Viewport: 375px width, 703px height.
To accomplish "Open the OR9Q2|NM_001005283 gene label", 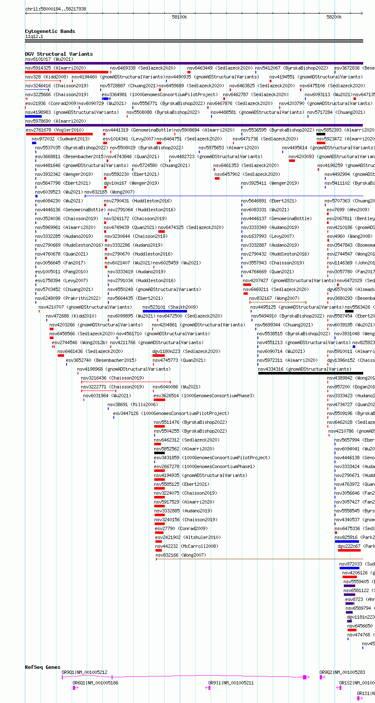I will click(342, 672).
